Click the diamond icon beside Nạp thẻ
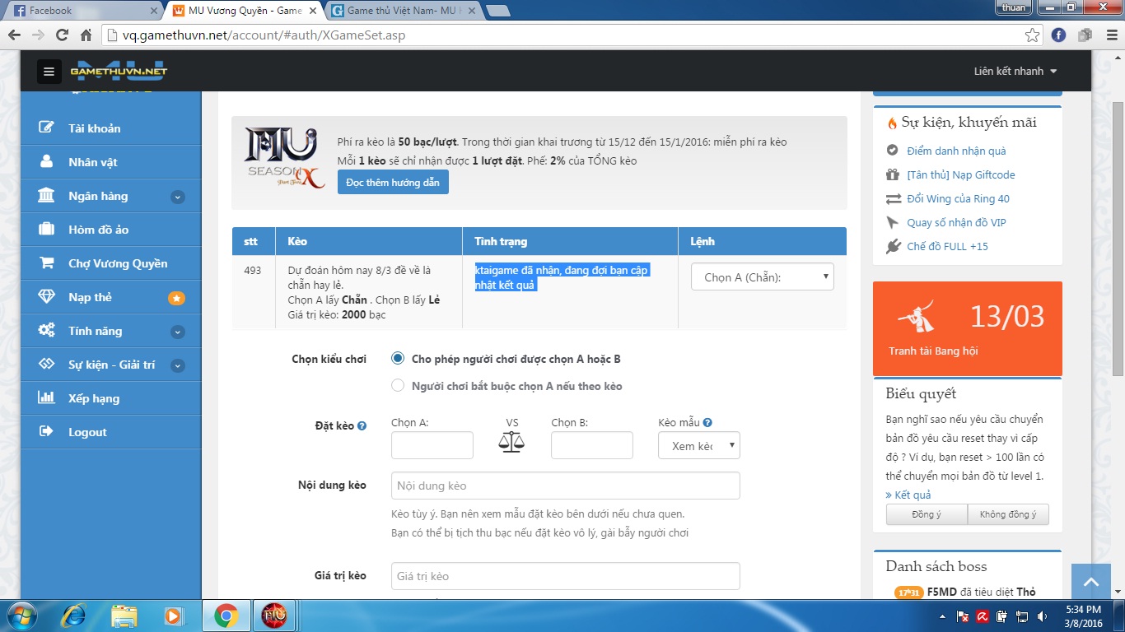This screenshot has height=632, width=1125. pos(47,297)
